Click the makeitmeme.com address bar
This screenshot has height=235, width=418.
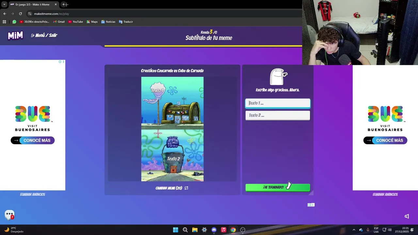coord(163,14)
